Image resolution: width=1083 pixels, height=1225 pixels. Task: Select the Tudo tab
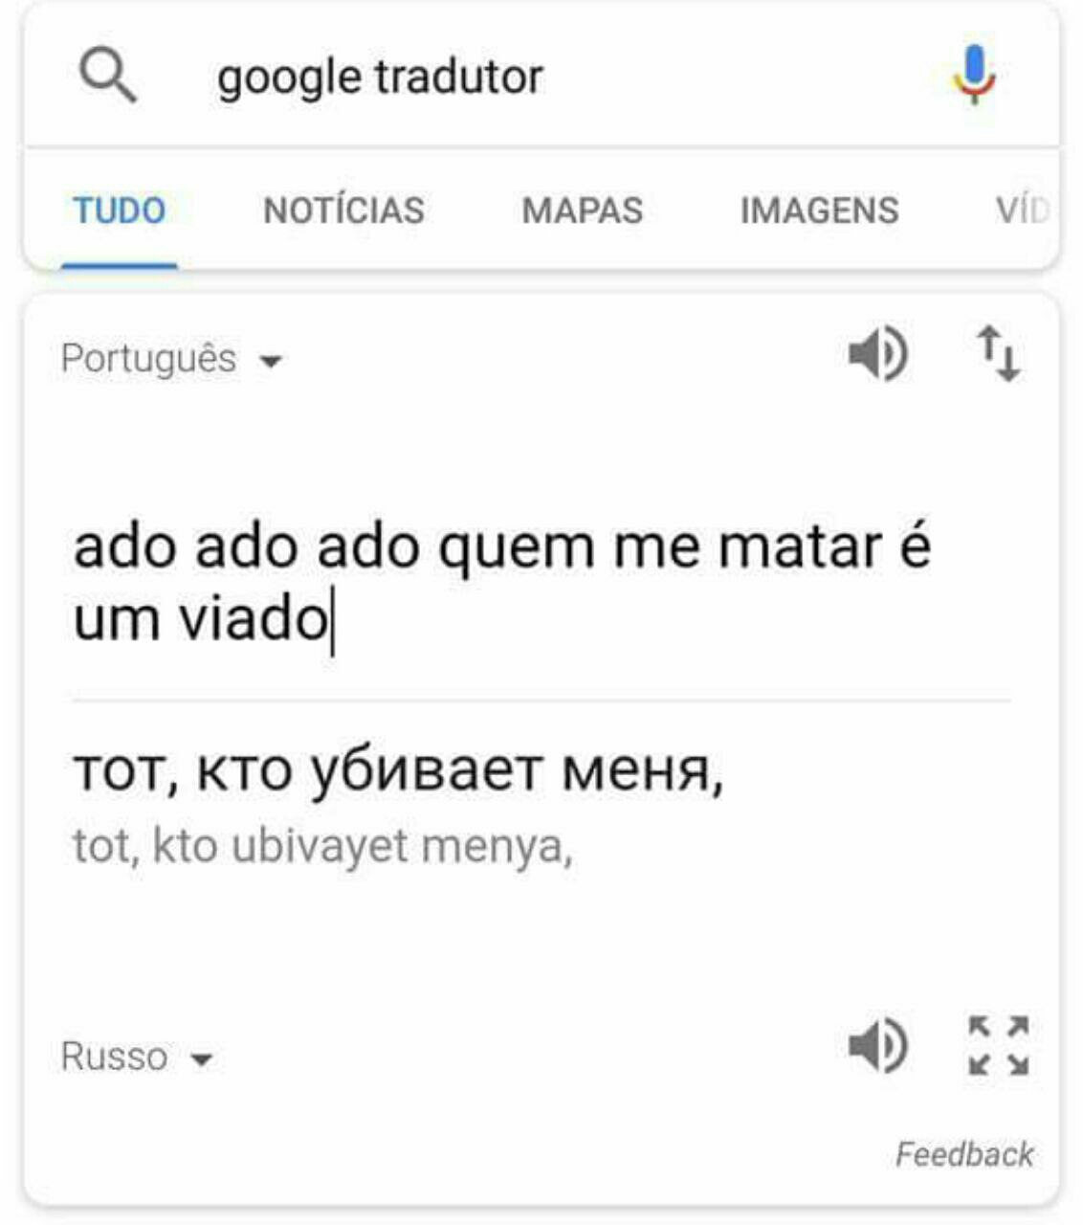(x=120, y=211)
